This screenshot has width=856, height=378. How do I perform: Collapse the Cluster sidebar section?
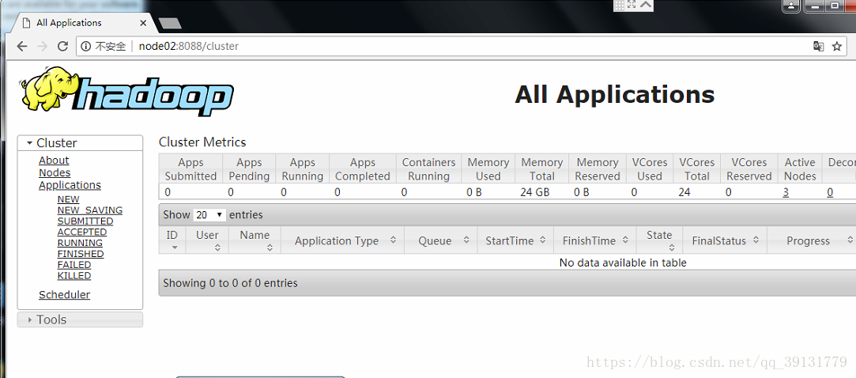[81, 143]
